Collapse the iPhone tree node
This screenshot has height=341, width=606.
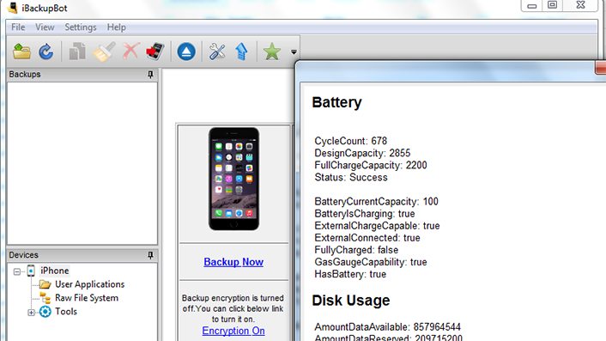17,271
